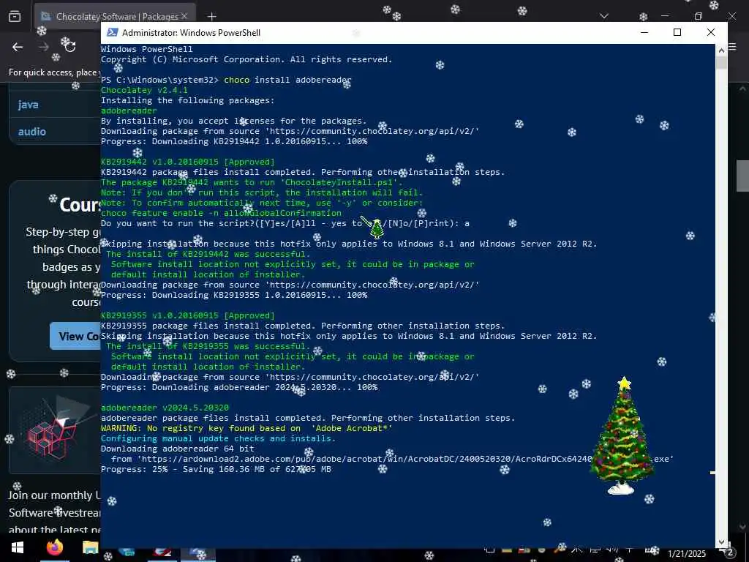The image size is (749, 562).
Task: Open File Explorer from the taskbar
Action: point(90,547)
